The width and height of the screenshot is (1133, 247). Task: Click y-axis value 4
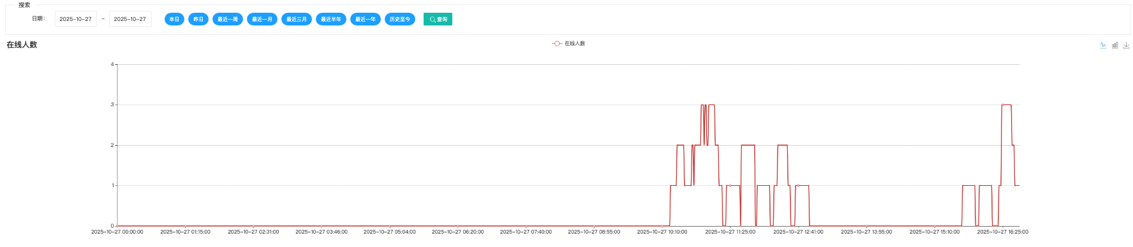click(112, 64)
